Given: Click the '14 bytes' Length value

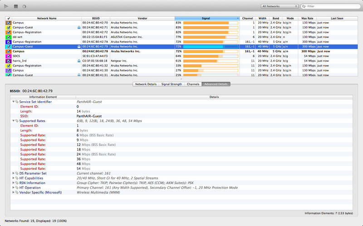Looking at the screenshot, I should click(x=83, y=111).
